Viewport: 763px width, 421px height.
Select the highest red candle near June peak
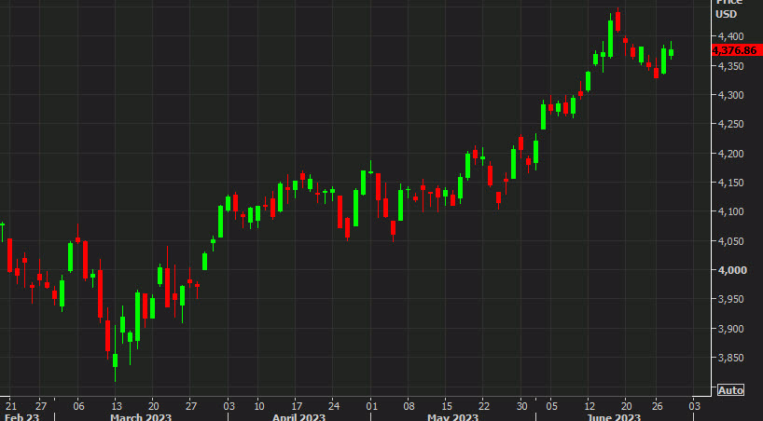(618, 21)
